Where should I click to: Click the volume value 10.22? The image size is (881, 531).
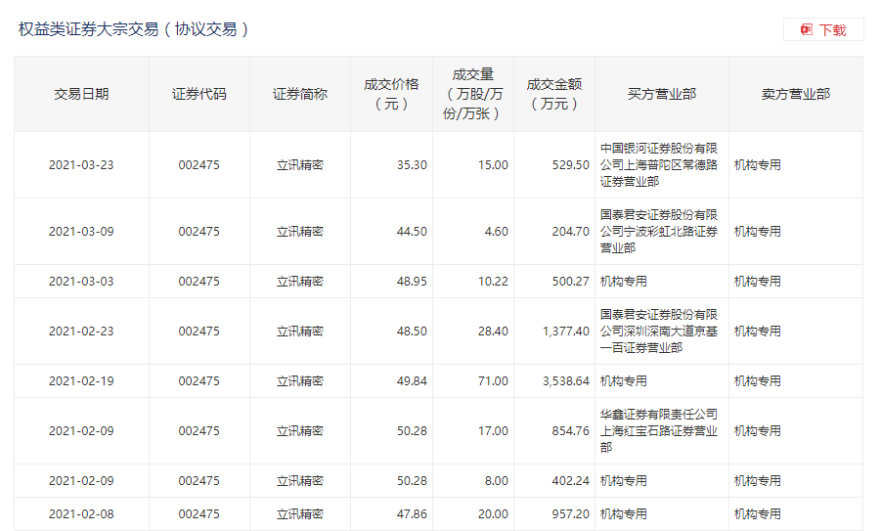(494, 282)
